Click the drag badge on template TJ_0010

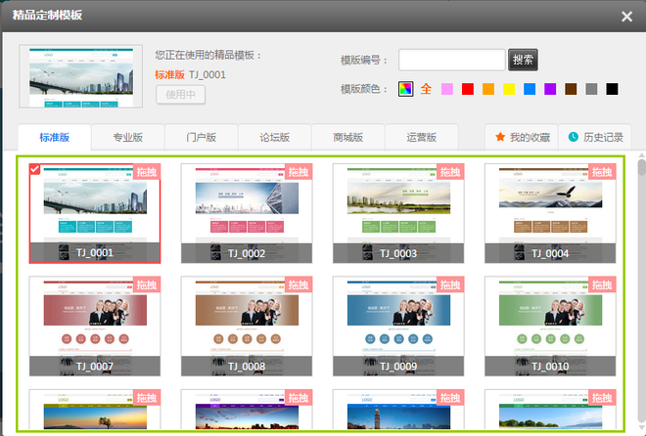pos(601,284)
